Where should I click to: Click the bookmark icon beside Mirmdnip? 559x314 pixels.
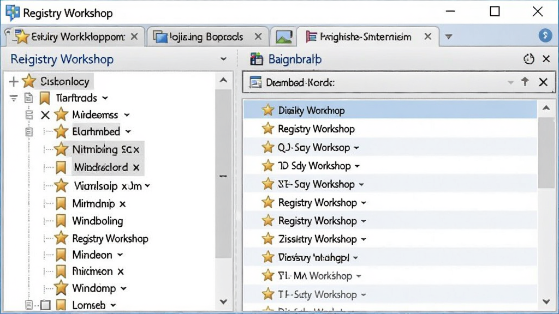click(x=61, y=204)
